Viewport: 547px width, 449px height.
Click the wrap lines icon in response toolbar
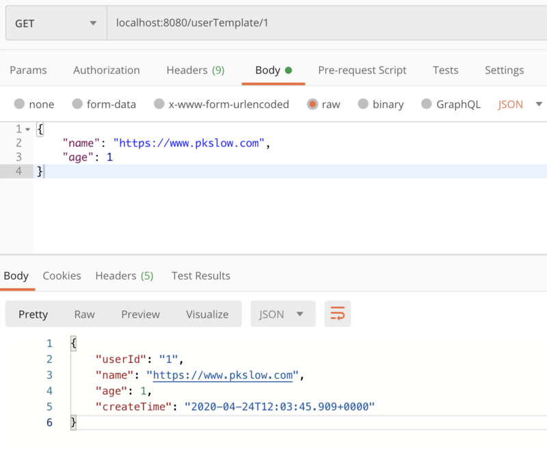click(x=338, y=314)
